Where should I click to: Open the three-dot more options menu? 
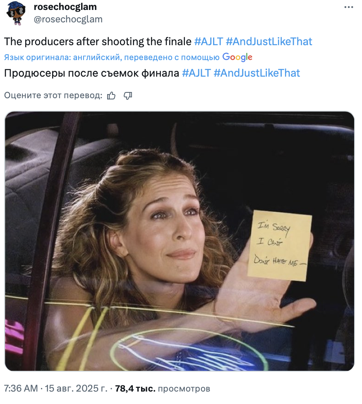[x=349, y=7]
